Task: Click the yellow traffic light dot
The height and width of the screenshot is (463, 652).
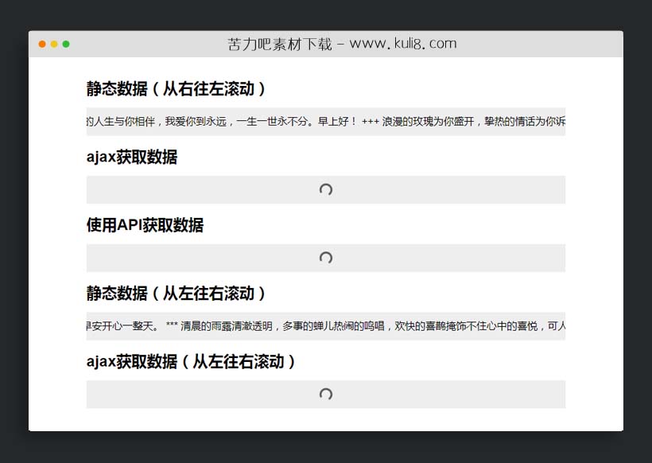Action: point(54,45)
